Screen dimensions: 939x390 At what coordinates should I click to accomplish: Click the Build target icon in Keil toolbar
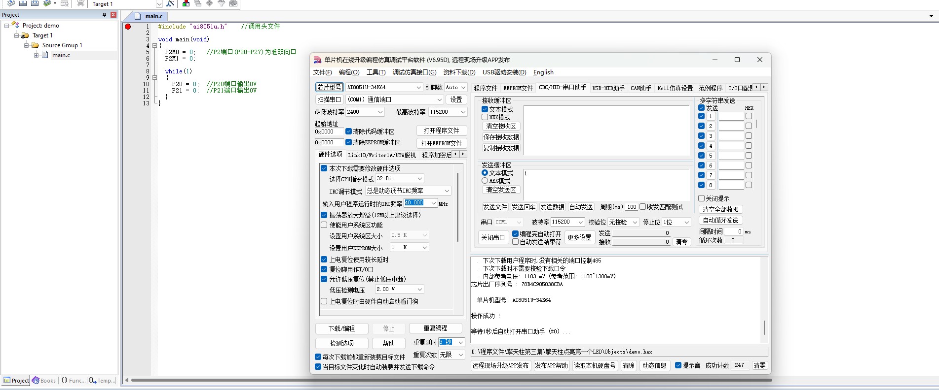[x=23, y=3]
